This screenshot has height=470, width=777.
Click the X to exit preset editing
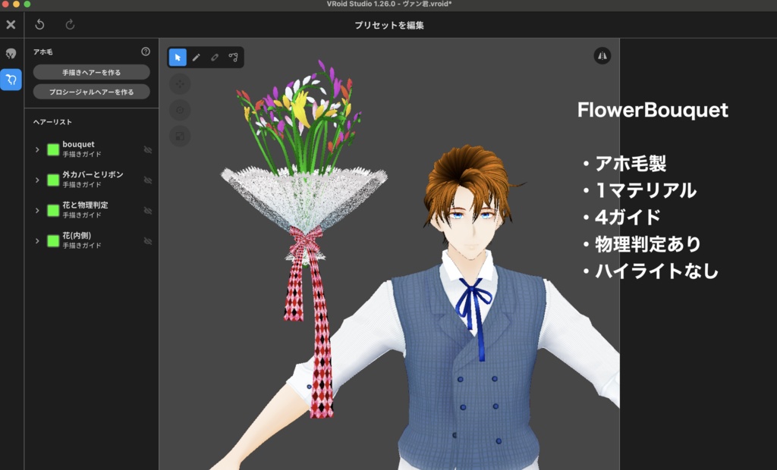pyautogui.click(x=11, y=25)
